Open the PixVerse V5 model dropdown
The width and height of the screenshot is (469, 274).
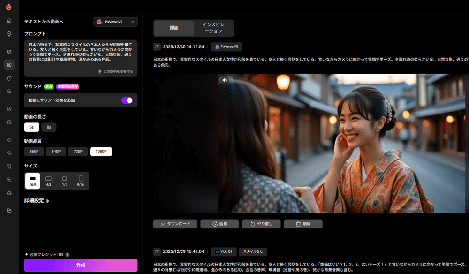click(115, 22)
